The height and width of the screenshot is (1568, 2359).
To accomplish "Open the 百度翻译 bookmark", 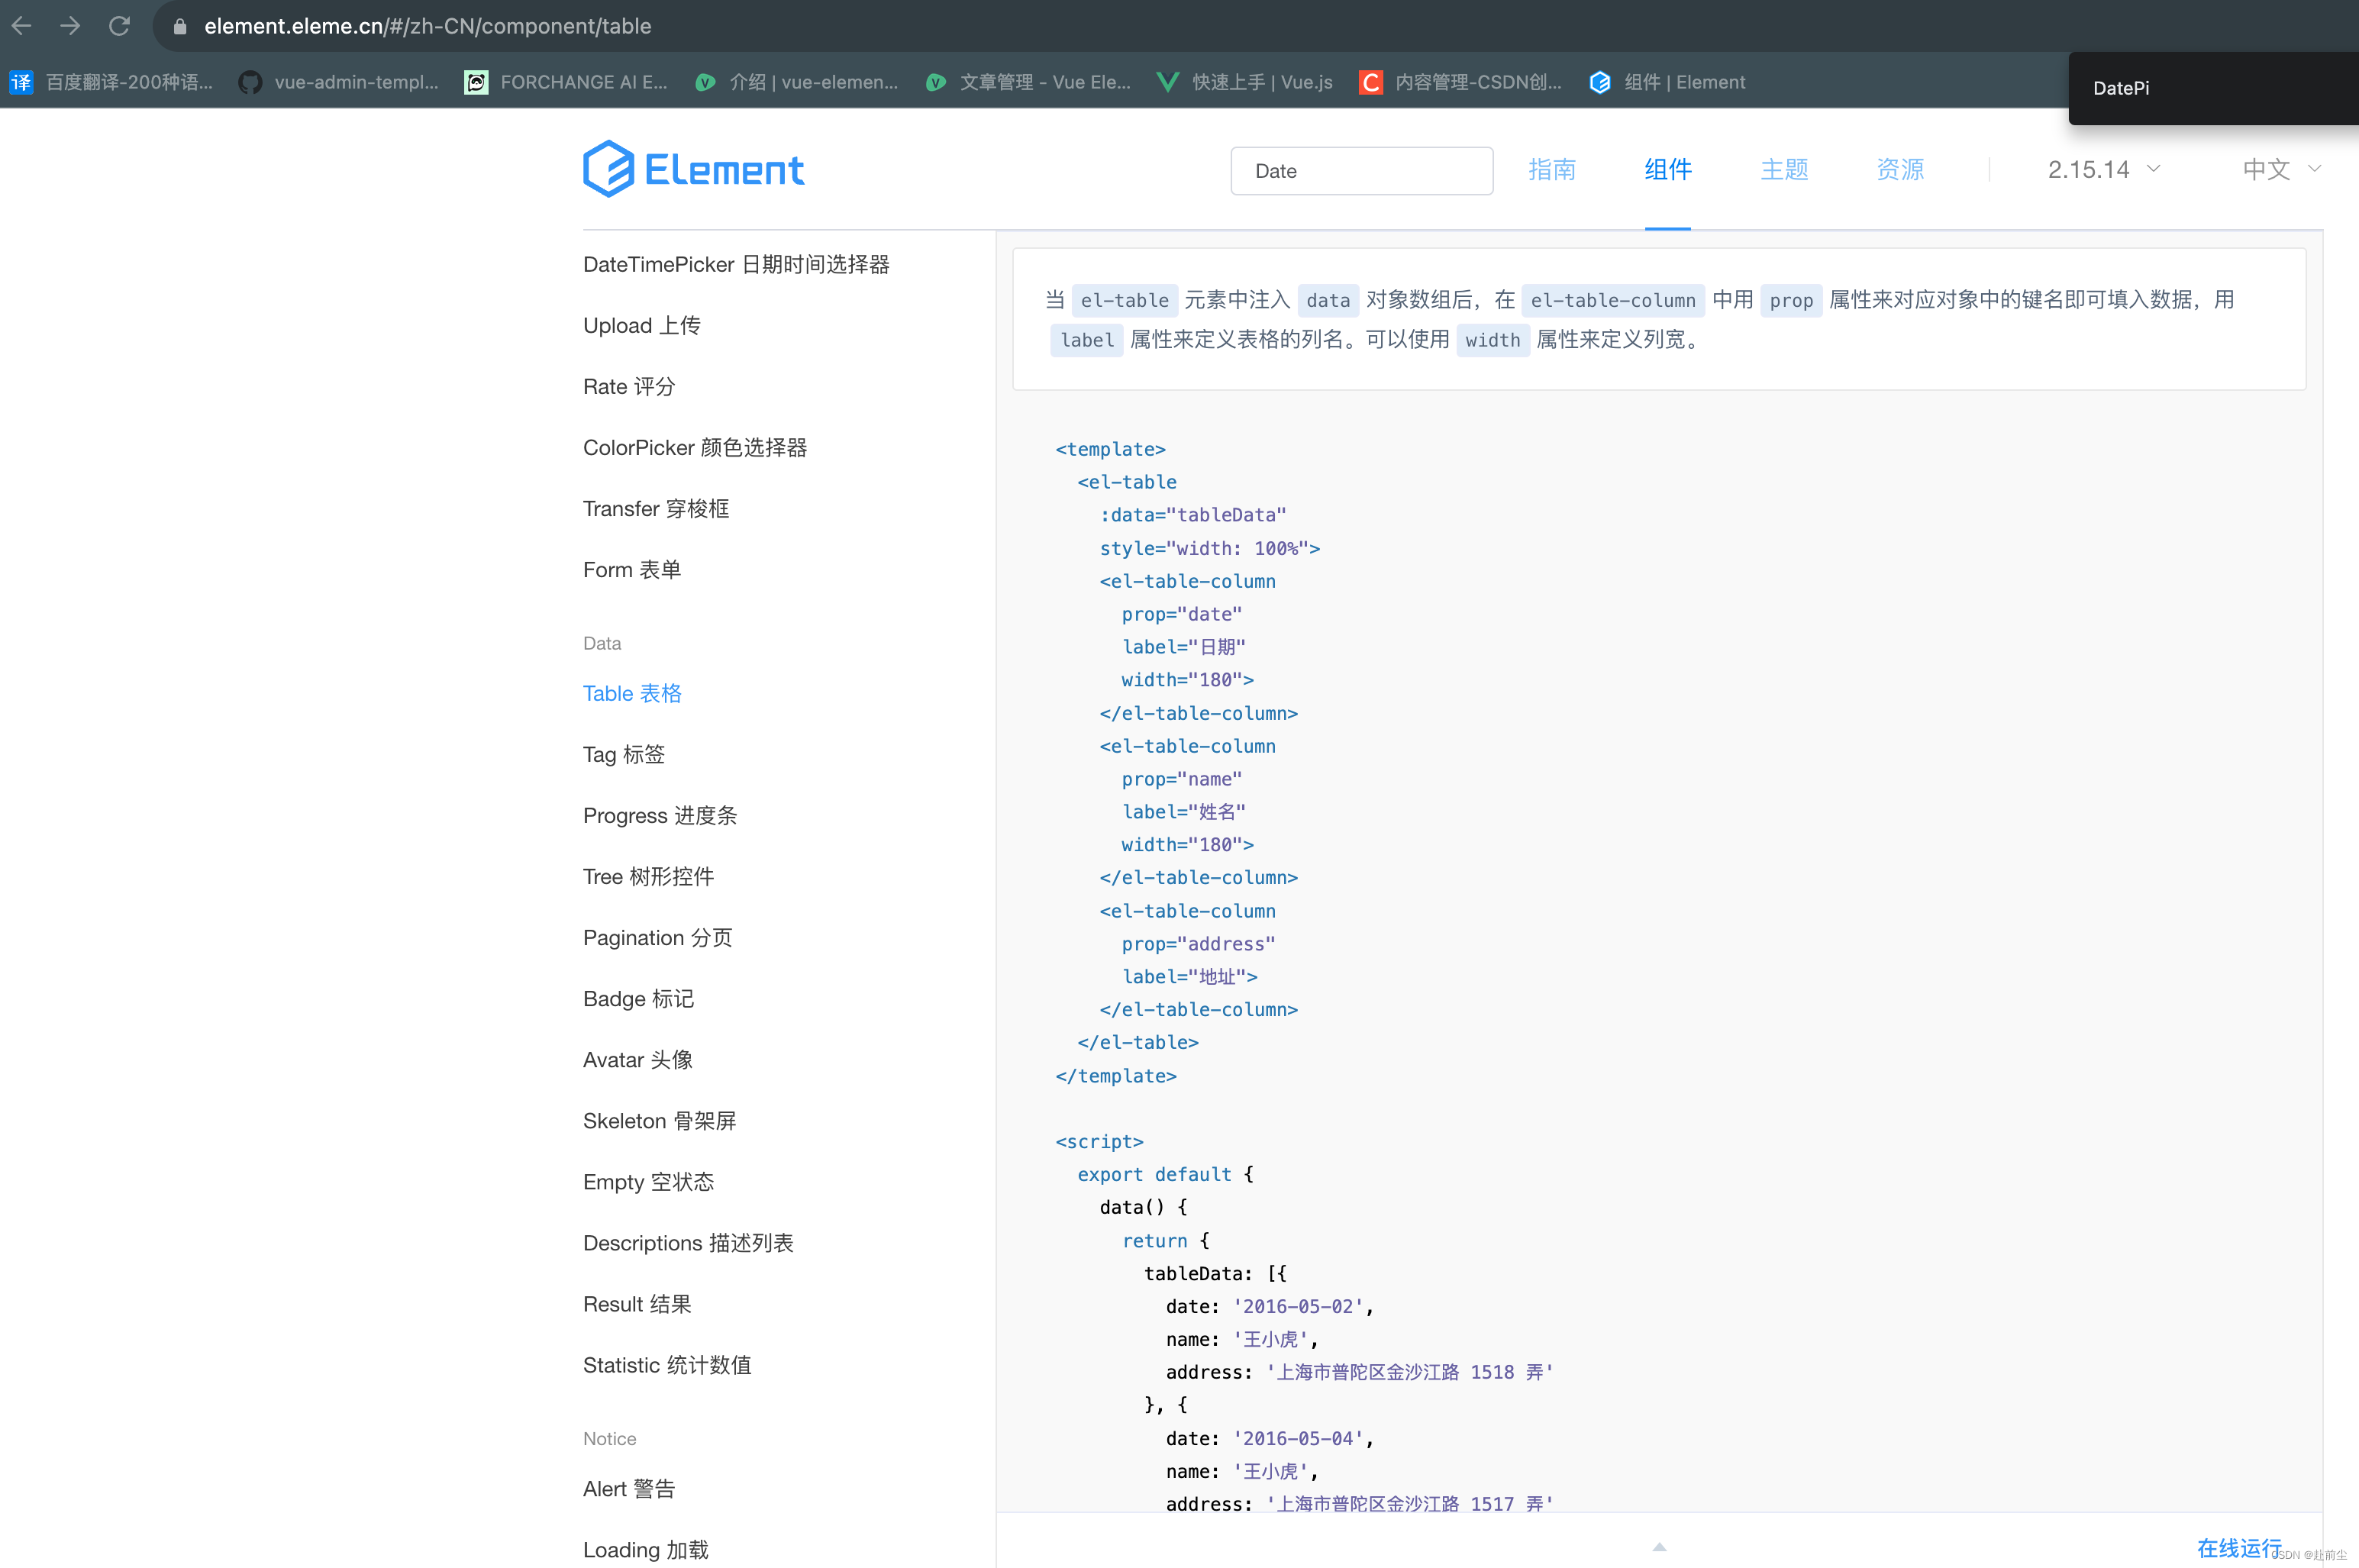I will 112,82.
